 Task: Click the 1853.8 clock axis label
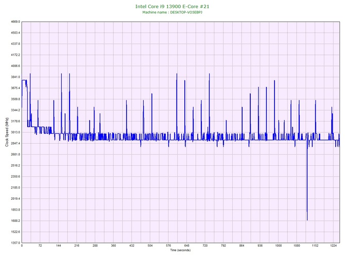pos(15,210)
